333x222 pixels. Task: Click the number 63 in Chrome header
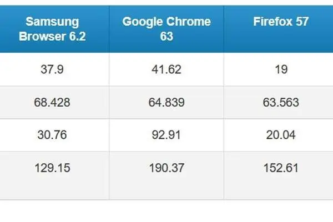pyautogui.click(x=167, y=36)
